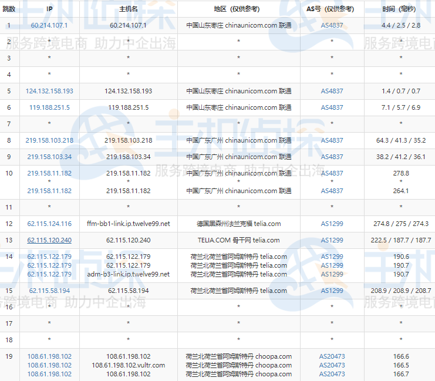
Task: Click the 主机名 column header
Action: (128, 9)
